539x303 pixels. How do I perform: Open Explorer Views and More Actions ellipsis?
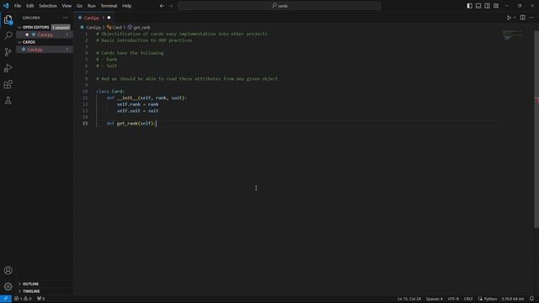[66, 18]
